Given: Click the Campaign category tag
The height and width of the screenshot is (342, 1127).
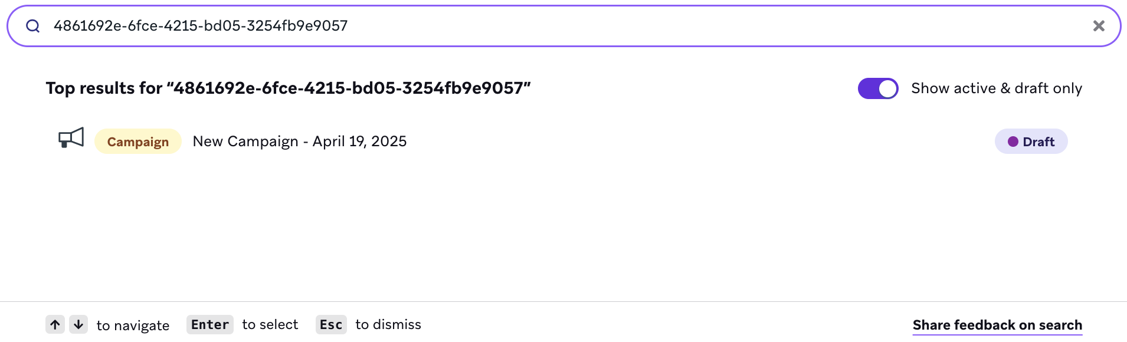Looking at the screenshot, I should pos(138,142).
